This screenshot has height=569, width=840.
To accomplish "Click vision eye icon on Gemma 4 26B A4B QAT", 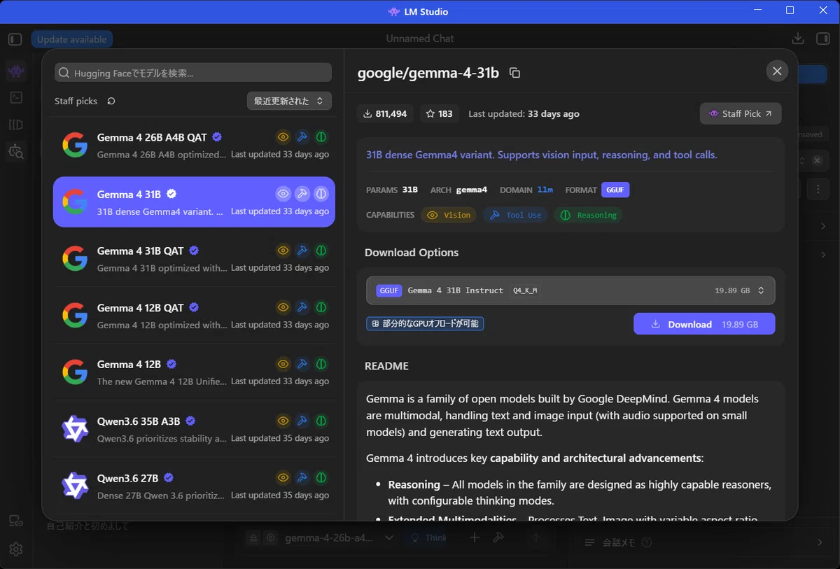I will tap(283, 137).
